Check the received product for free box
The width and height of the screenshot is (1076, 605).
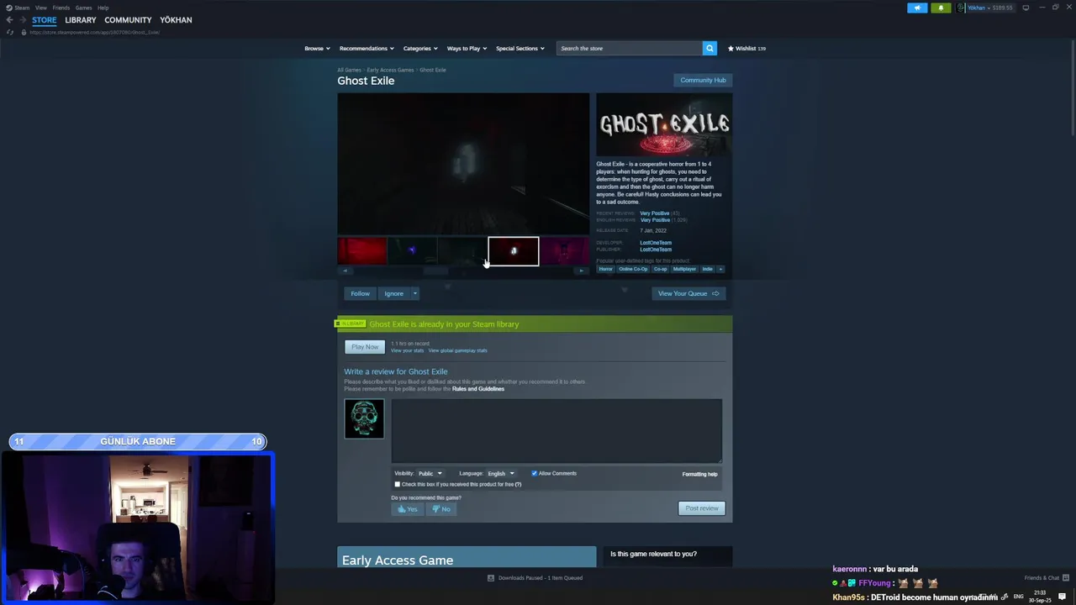(398, 484)
